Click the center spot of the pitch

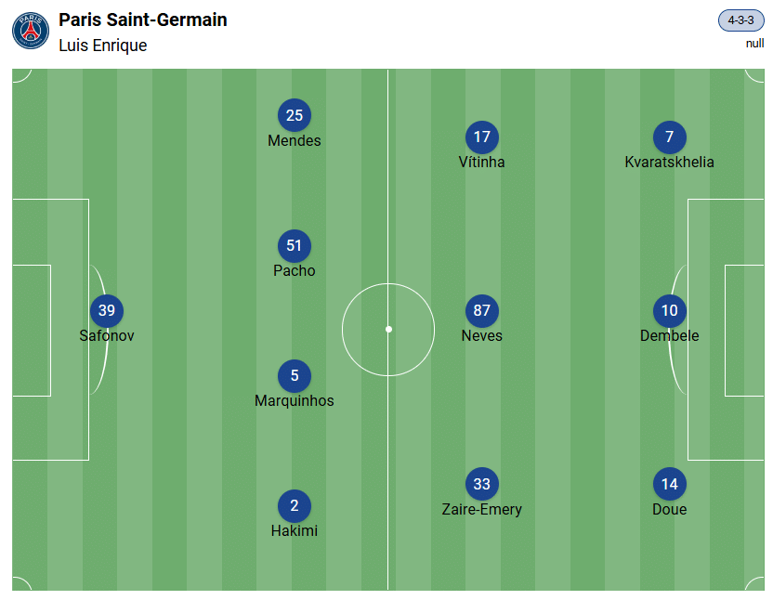pyautogui.click(x=388, y=329)
